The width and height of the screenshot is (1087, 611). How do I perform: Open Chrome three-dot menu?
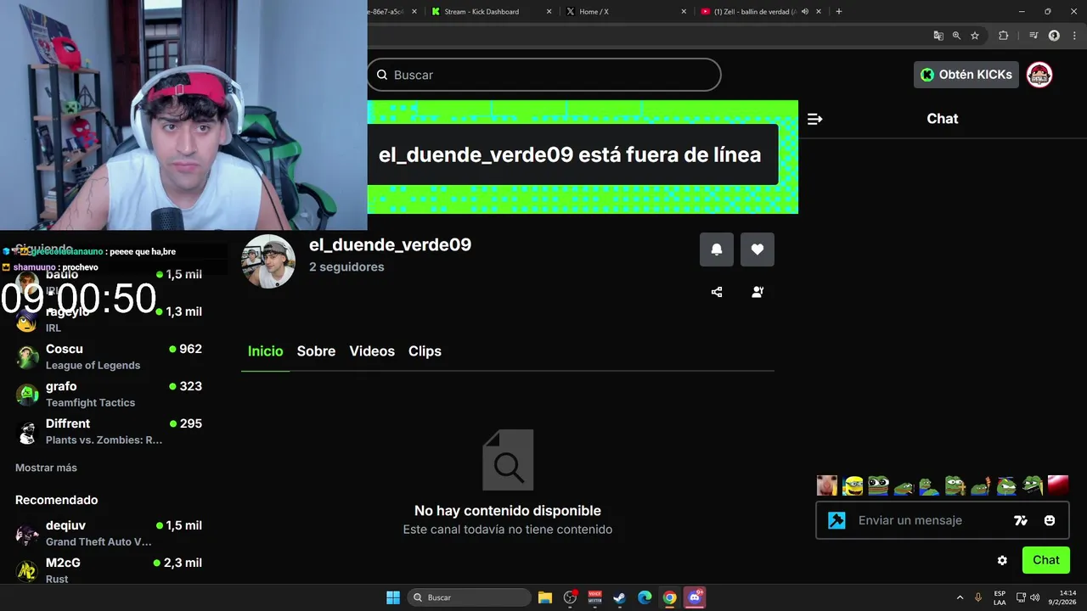1073,36
